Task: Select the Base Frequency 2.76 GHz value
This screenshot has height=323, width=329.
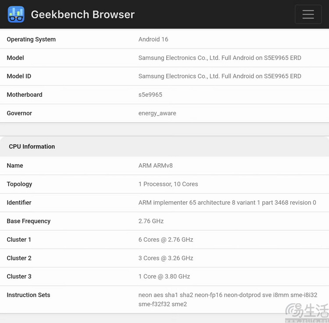Action: point(151,221)
